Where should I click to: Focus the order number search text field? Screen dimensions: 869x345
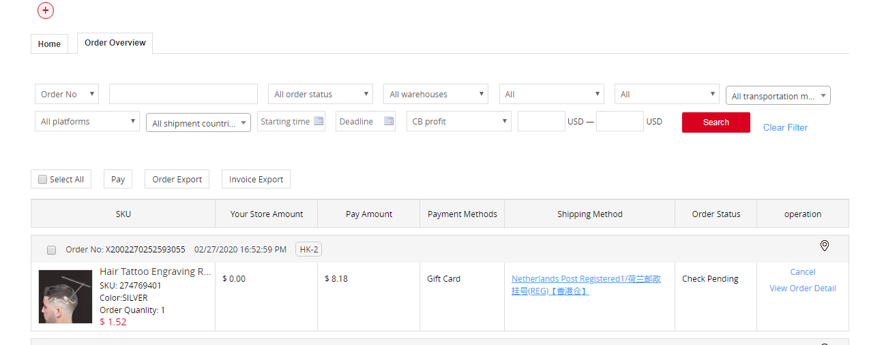tap(183, 94)
